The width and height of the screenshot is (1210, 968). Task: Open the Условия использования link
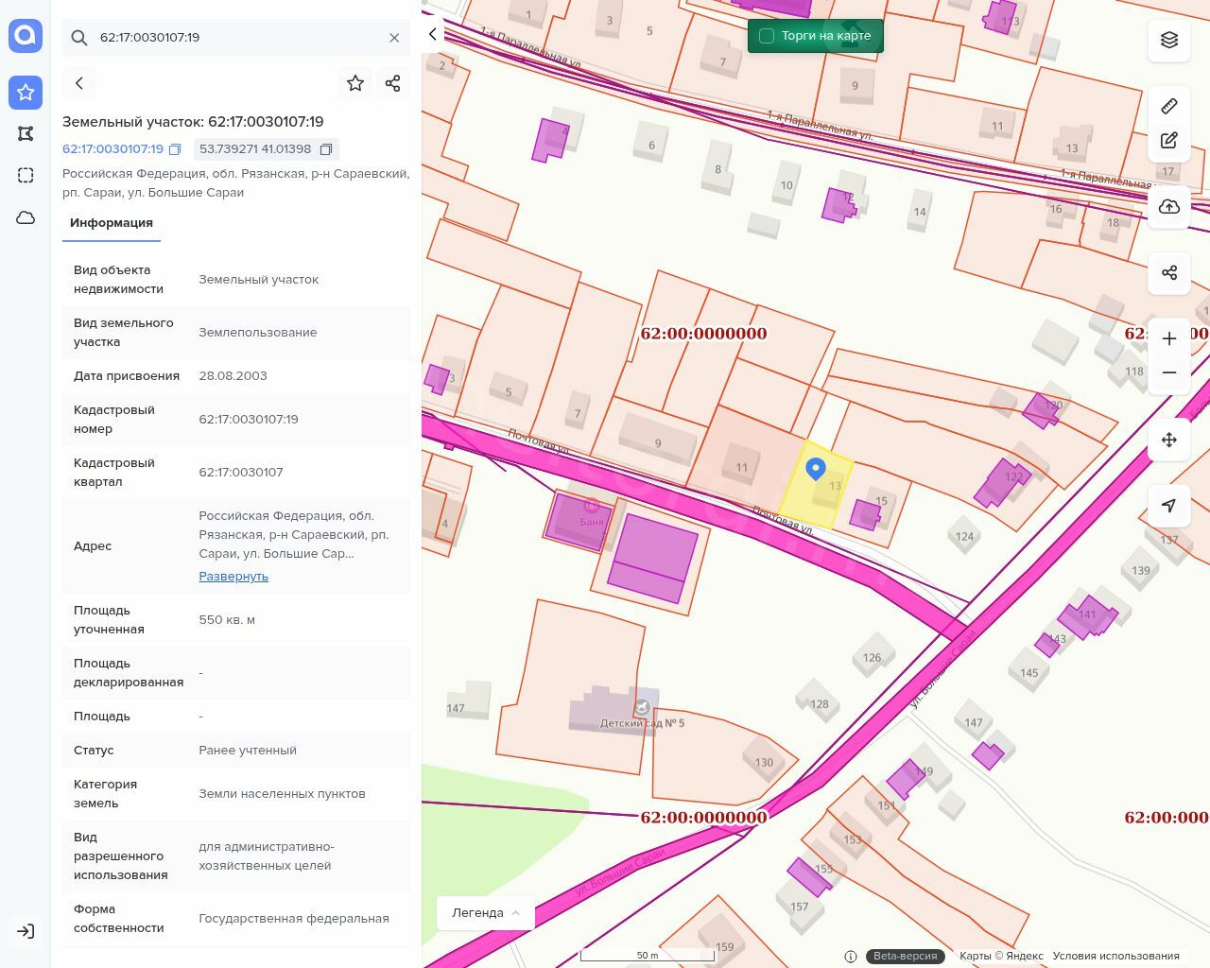1115,956
